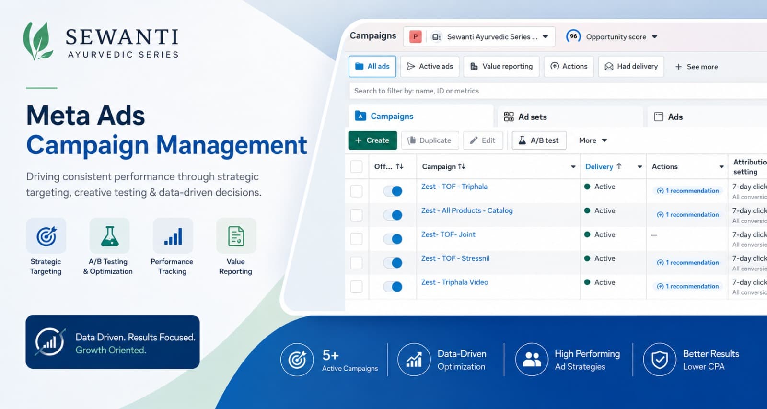Click the search filter by name field
The height and width of the screenshot is (409, 767).
(x=558, y=91)
